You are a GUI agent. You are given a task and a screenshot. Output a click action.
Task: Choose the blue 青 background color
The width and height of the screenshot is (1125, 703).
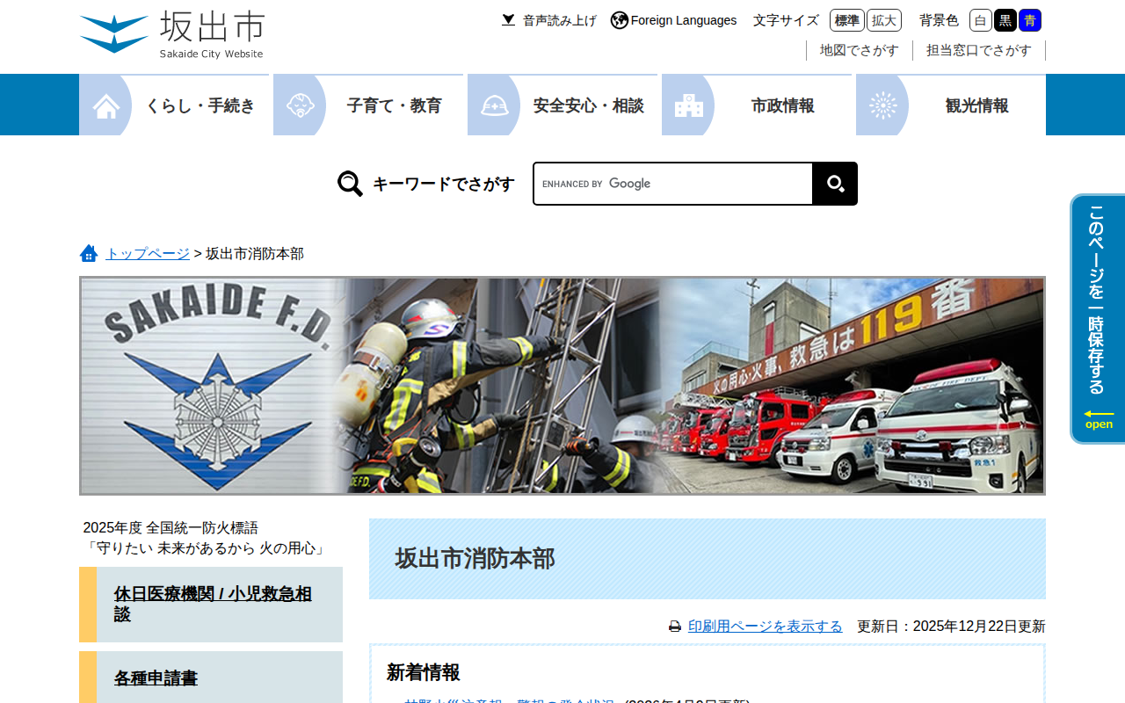click(1030, 20)
